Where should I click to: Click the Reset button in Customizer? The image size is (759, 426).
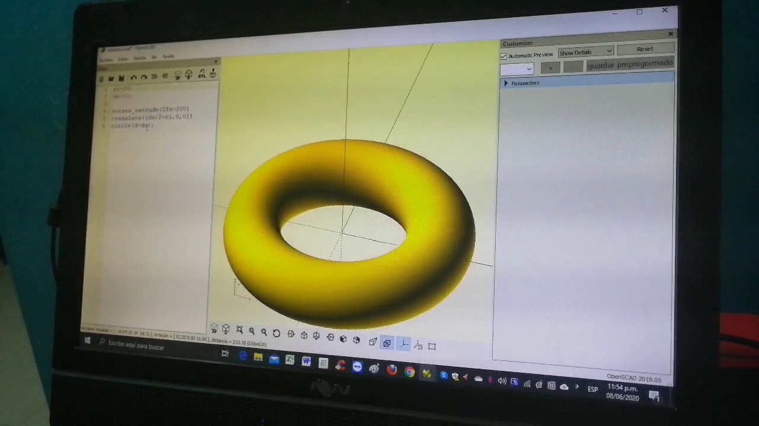pyautogui.click(x=645, y=49)
